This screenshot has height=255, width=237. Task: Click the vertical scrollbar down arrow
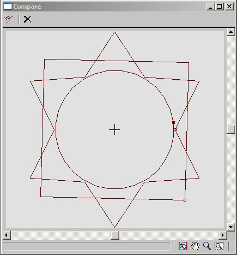[230, 227]
